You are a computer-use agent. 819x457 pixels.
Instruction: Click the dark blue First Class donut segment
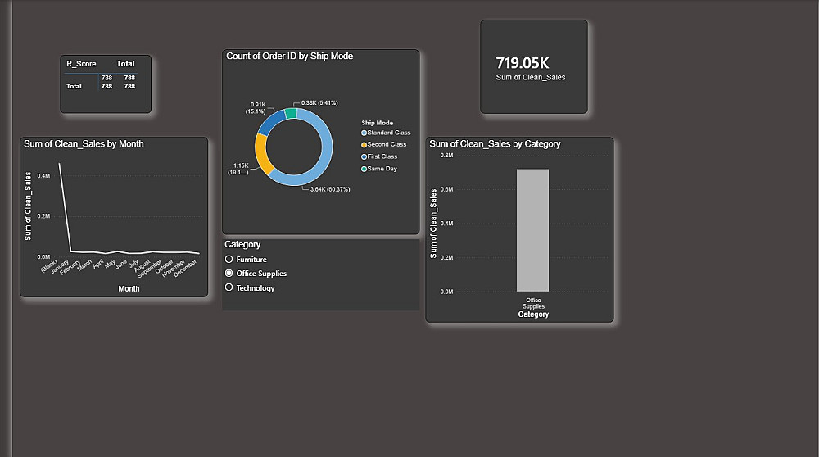(x=270, y=124)
